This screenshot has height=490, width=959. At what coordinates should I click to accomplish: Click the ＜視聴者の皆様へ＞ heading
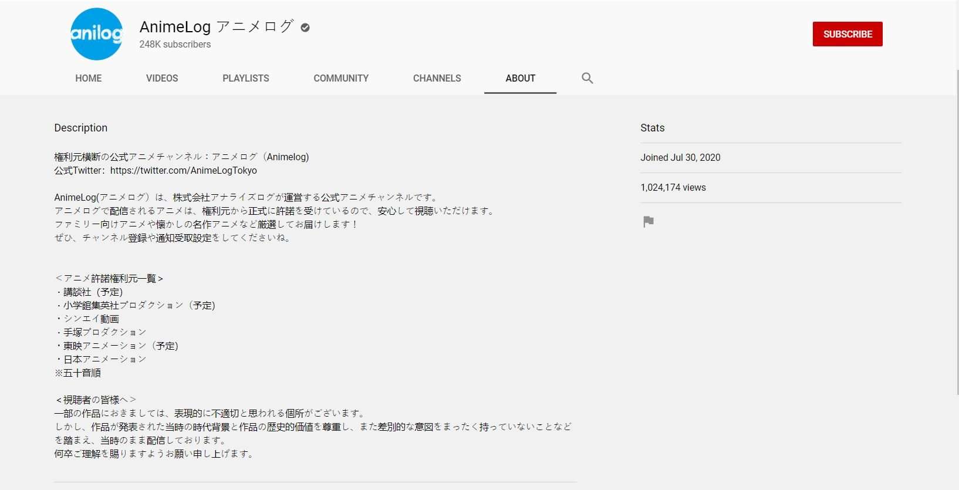tap(96, 400)
